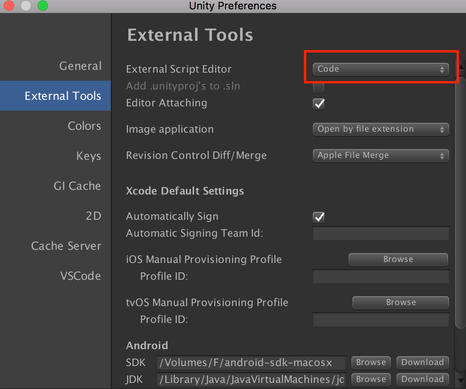Open the 2D preferences tab
466x389 pixels.
click(x=93, y=216)
